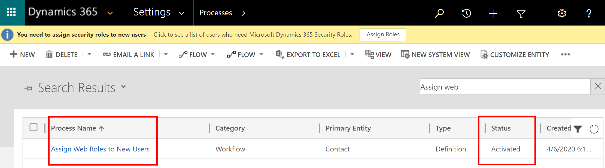Click the help question mark icon

(x=589, y=13)
